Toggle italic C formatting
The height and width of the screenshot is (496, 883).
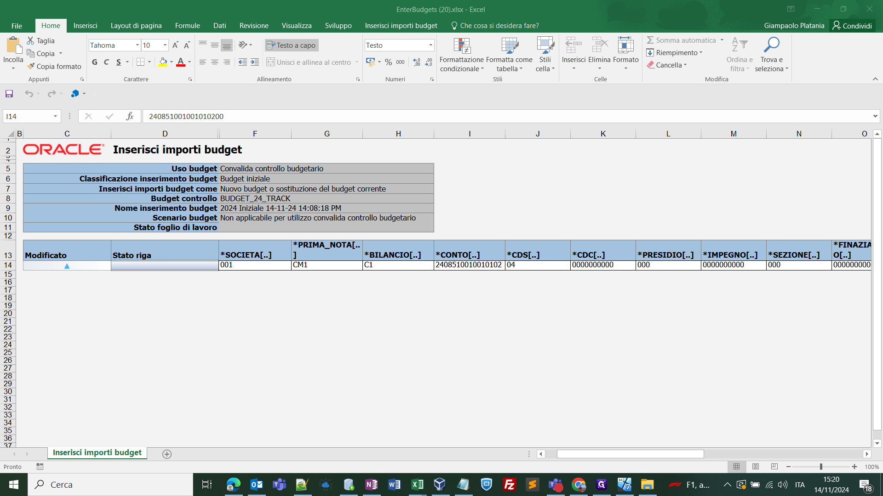tap(106, 62)
